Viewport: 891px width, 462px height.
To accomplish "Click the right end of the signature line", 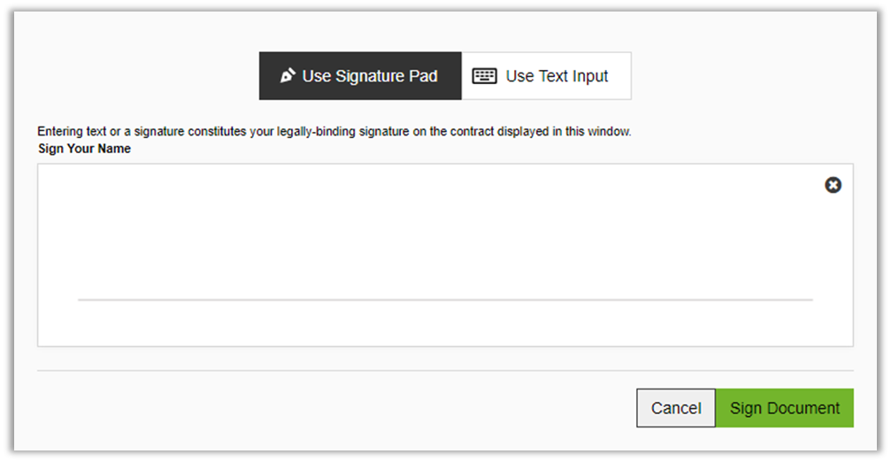I will (809, 300).
